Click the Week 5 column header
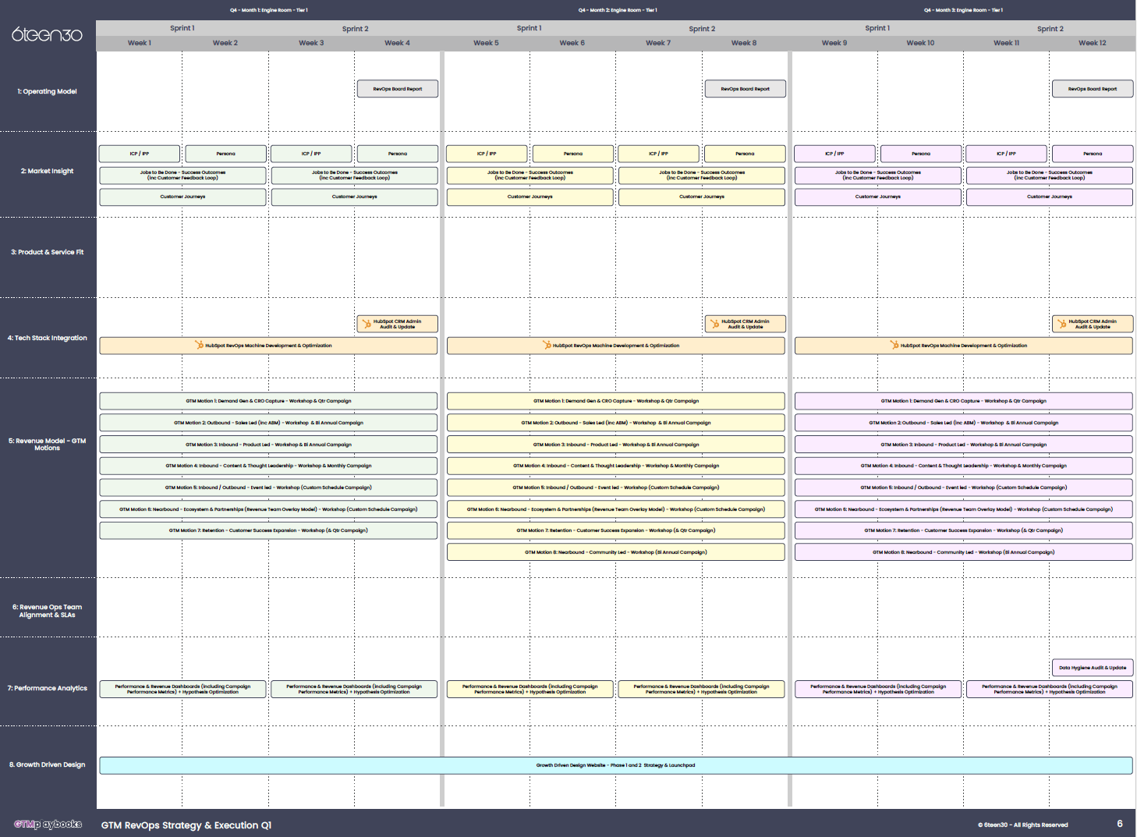 486,43
